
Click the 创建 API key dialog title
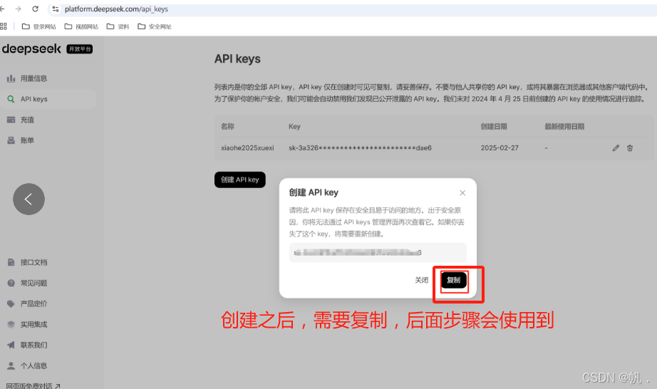(314, 192)
